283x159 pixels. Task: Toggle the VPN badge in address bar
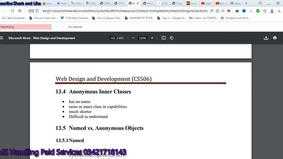31,11
